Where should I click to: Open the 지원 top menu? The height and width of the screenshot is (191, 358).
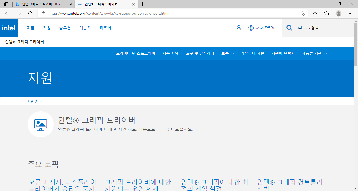coord(47,28)
